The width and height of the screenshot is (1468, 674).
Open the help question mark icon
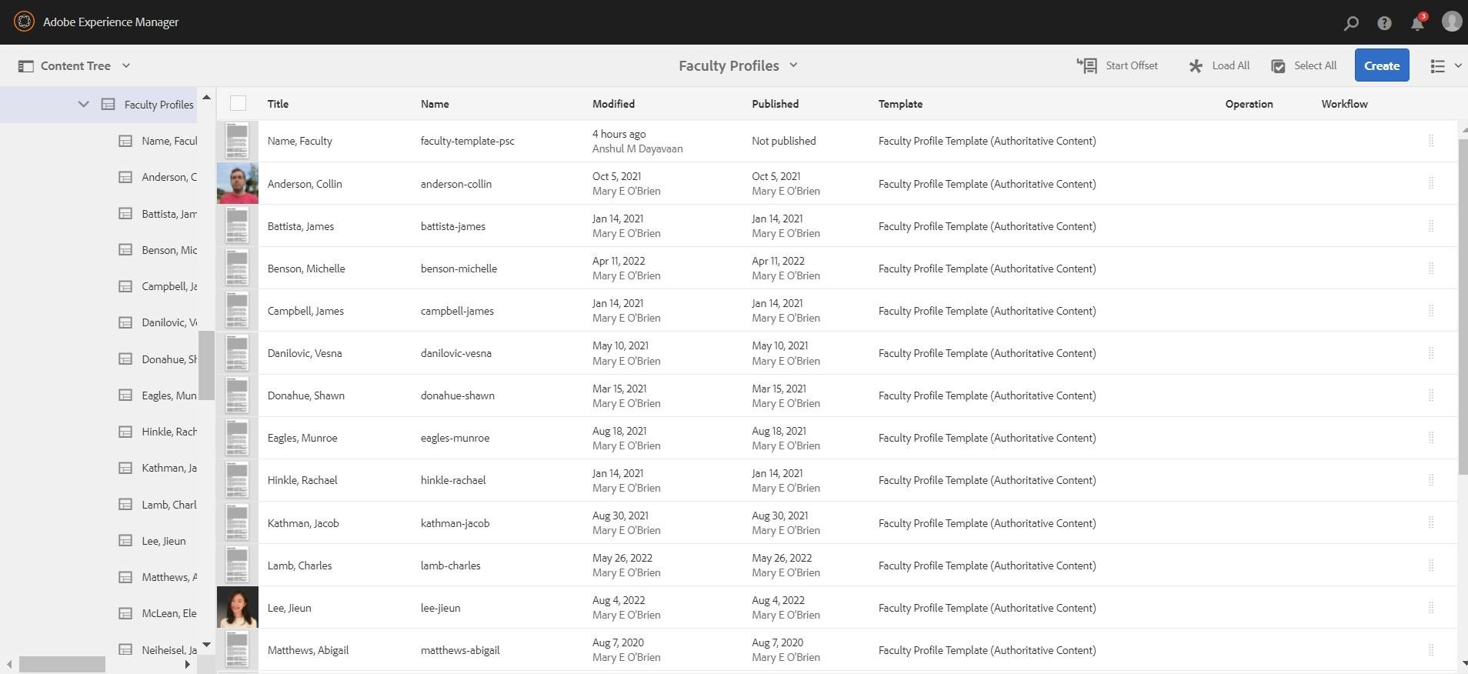(x=1384, y=23)
